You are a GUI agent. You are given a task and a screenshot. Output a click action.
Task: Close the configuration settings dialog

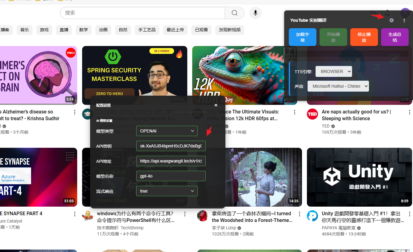click(216, 105)
